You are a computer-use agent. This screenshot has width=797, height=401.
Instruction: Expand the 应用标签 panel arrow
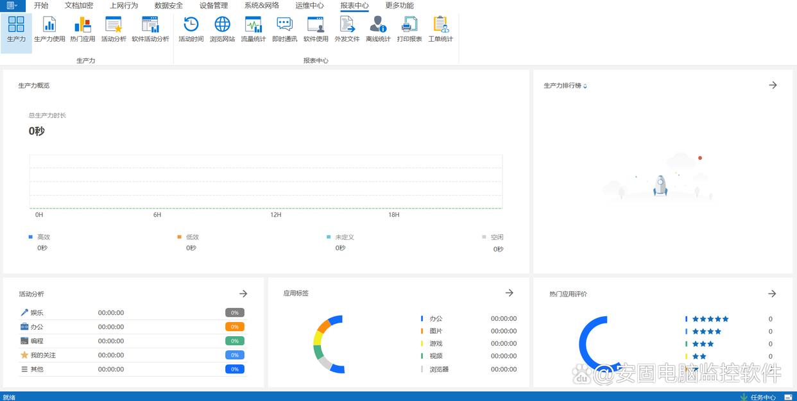tap(509, 293)
